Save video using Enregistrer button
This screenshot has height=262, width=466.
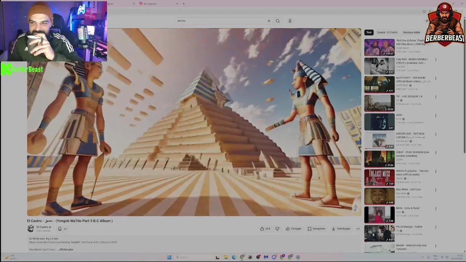point(316,229)
